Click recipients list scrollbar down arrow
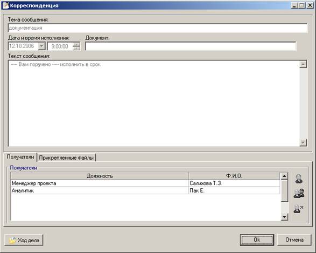The image size is (316, 253). (284, 217)
